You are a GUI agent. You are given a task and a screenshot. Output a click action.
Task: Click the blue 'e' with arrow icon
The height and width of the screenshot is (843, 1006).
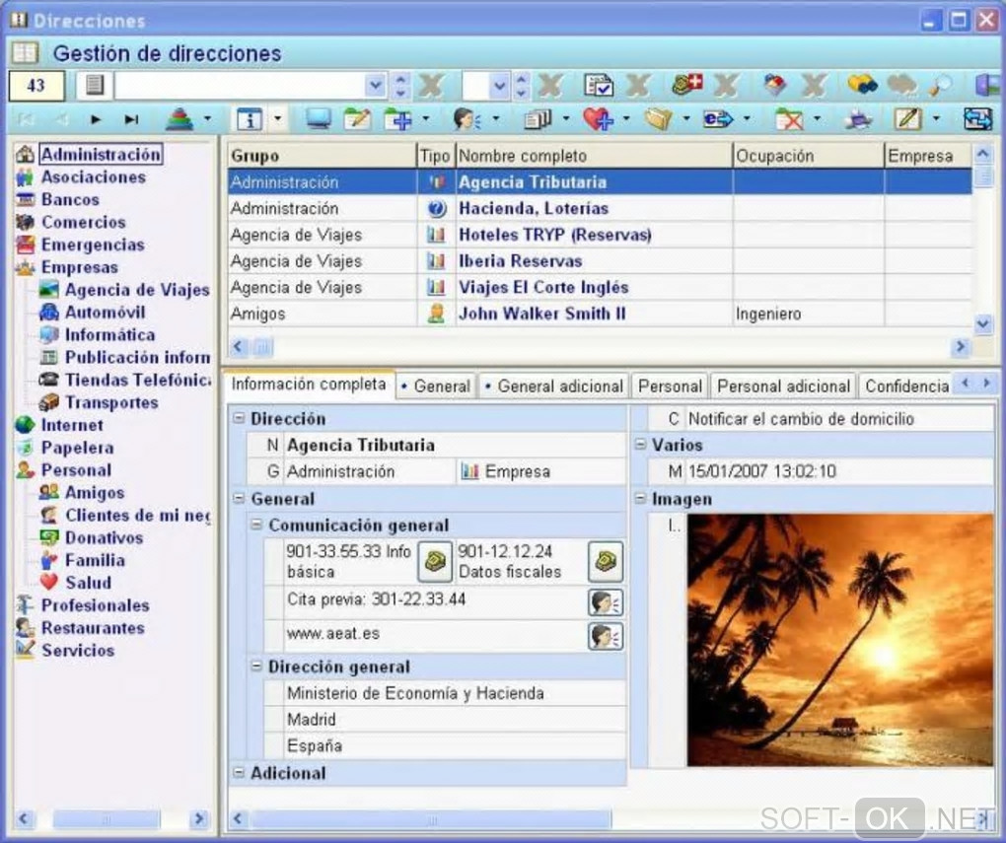coord(718,119)
